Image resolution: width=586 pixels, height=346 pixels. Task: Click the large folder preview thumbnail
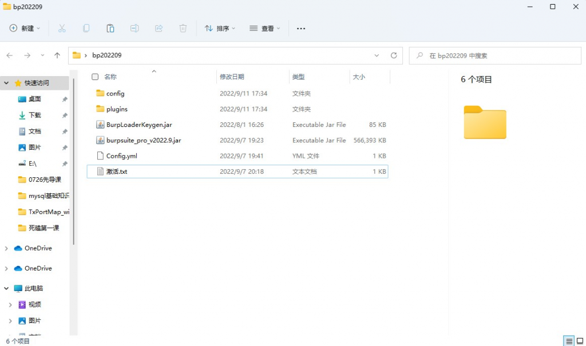click(485, 122)
